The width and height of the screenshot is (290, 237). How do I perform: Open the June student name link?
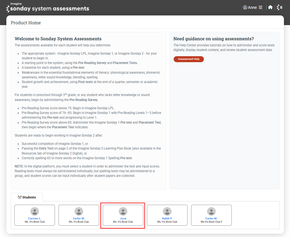[x=123, y=219]
